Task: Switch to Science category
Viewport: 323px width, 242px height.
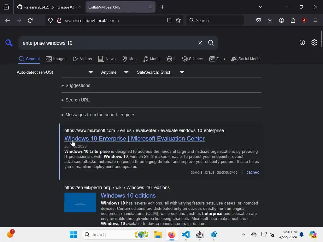Action: (x=192, y=59)
